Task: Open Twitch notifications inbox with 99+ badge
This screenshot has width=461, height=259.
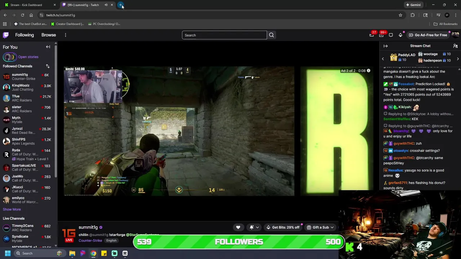Action: click(381, 35)
